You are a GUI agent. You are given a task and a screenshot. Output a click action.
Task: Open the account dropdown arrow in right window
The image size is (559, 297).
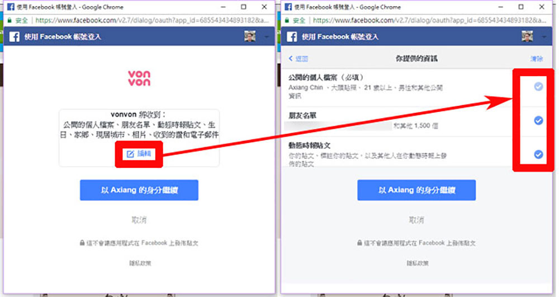click(x=544, y=37)
